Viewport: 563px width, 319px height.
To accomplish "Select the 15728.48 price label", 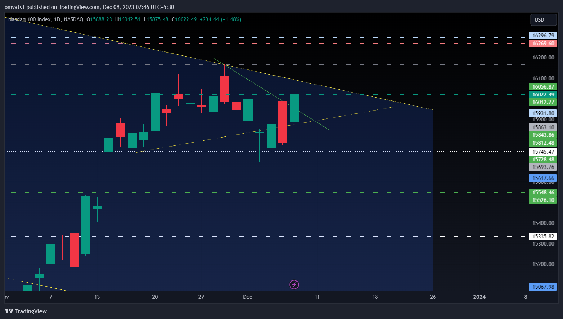I will [543, 159].
